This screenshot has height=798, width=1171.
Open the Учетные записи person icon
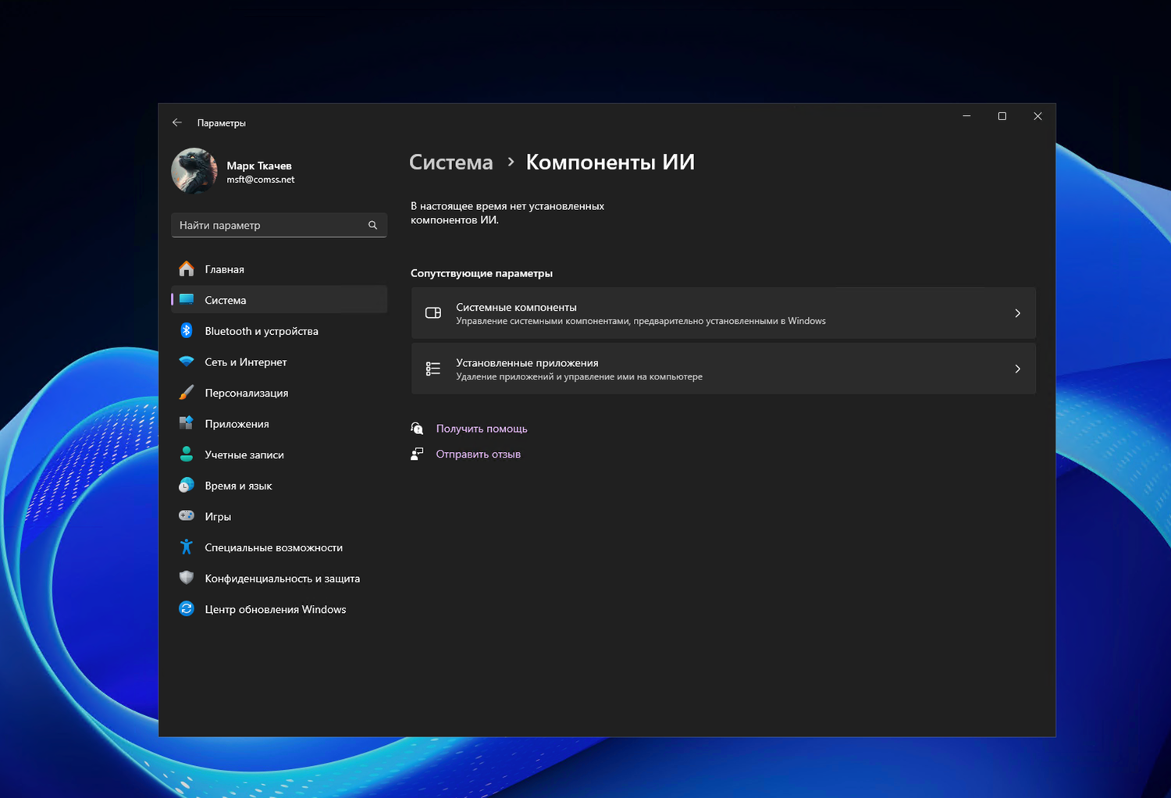[x=186, y=454]
